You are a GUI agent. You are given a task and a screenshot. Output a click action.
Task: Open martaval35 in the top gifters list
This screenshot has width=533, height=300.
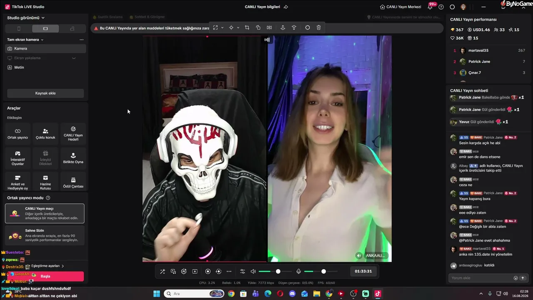[x=489, y=50]
